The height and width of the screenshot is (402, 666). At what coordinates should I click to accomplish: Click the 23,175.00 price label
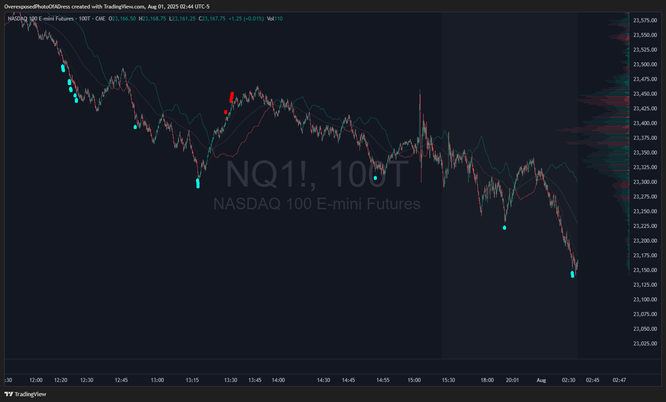click(x=645, y=256)
